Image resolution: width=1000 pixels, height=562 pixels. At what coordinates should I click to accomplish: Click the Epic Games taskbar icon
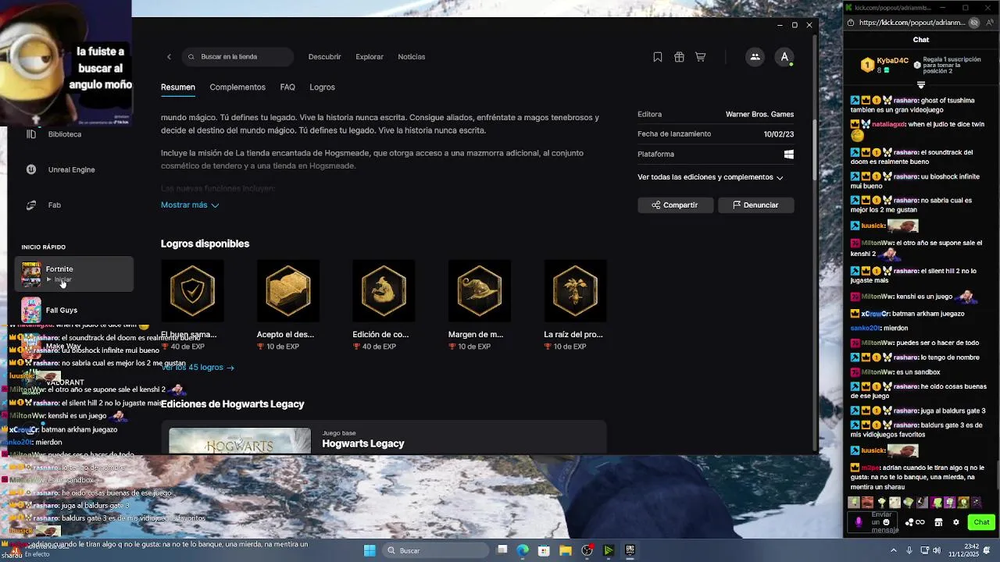(630, 550)
